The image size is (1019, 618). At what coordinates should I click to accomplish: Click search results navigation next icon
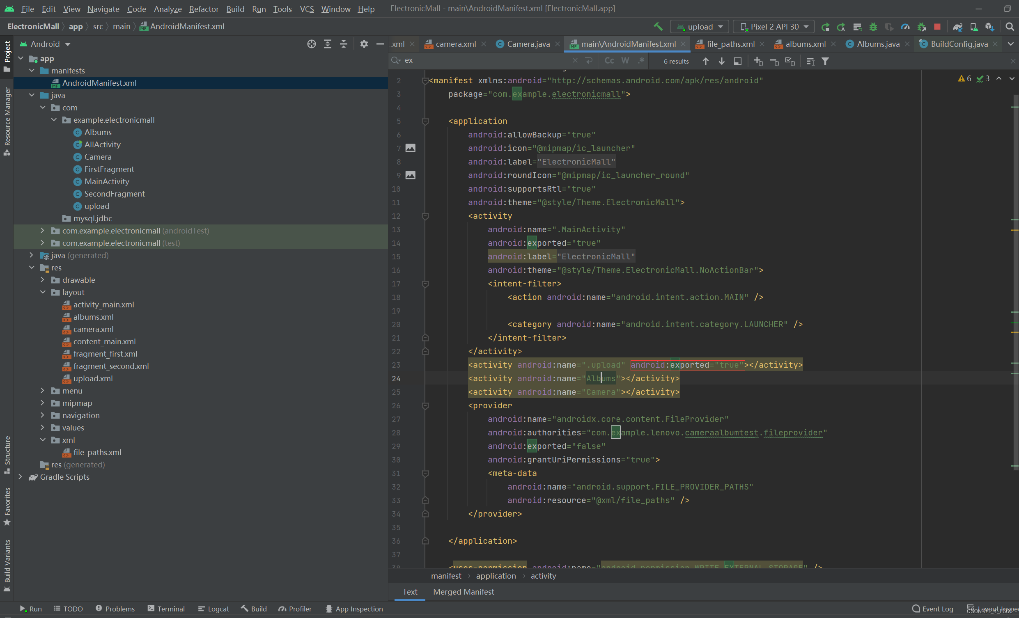tap(721, 62)
